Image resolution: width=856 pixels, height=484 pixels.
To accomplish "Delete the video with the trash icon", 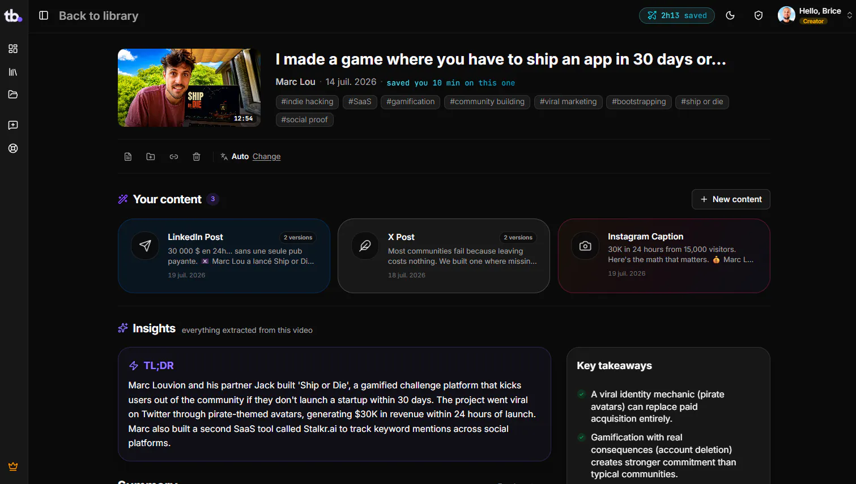I will 197,157.
